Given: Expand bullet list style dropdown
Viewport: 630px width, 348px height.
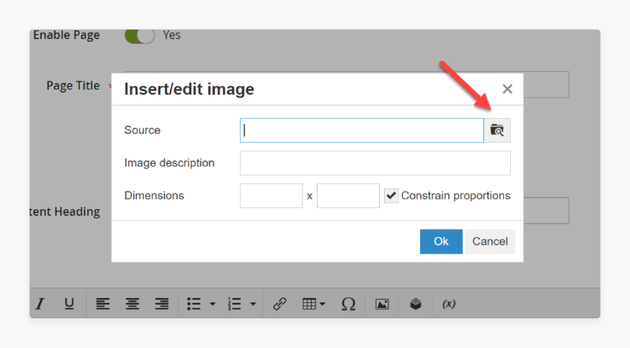Looking at the screenshot, I should pos(213,304).
